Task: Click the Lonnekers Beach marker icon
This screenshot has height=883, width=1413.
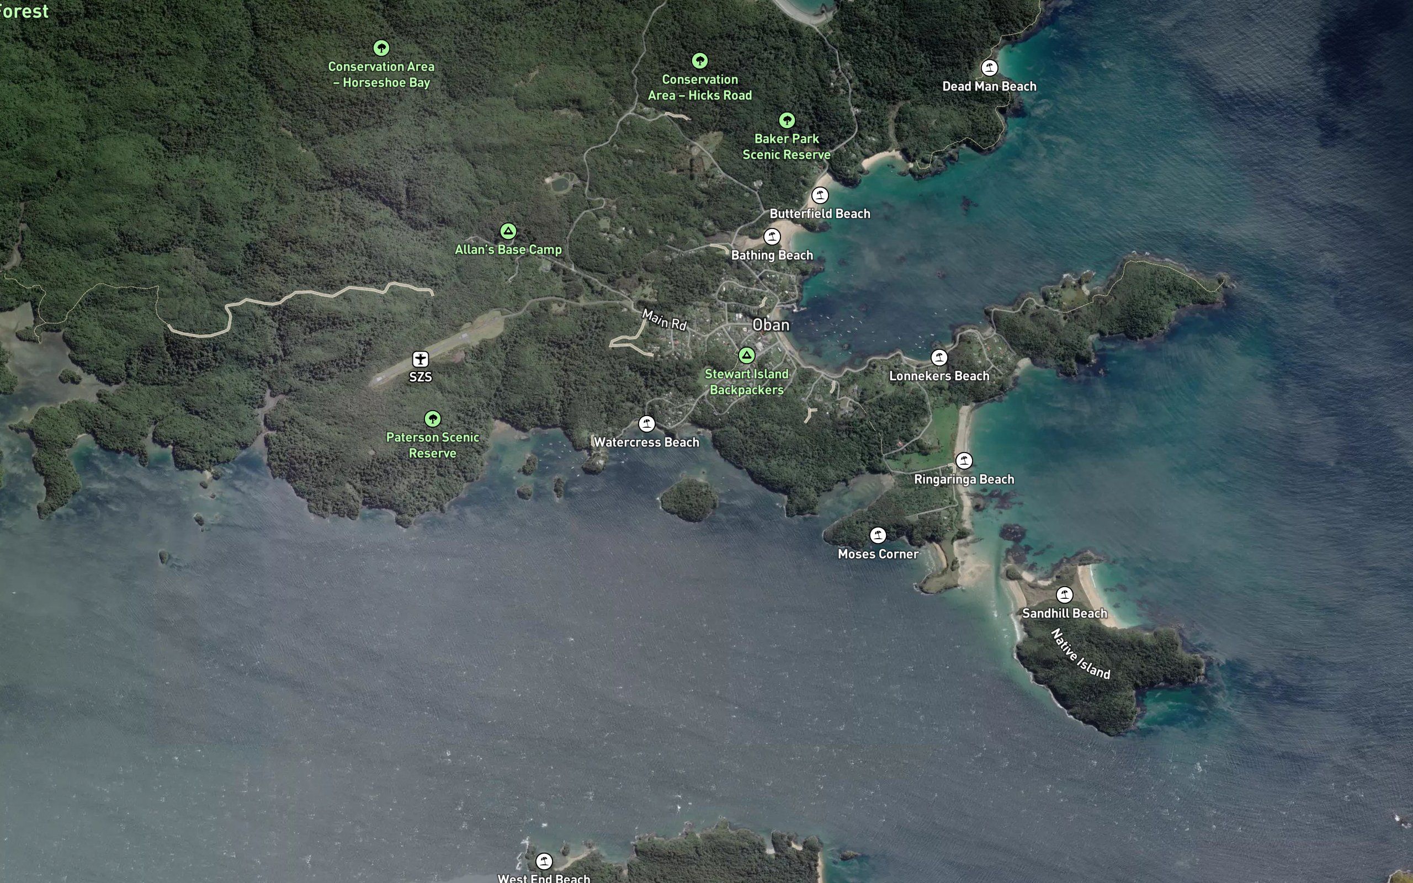Action: 939,358
